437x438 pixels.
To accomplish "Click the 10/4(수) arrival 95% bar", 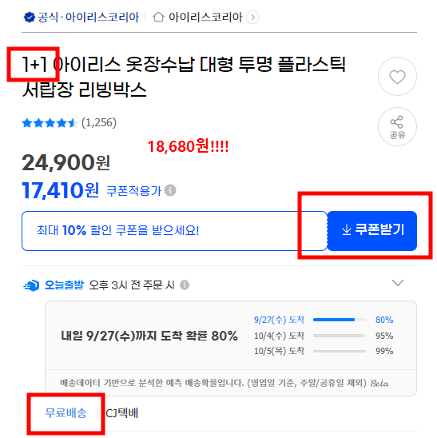I will point(340,336).
